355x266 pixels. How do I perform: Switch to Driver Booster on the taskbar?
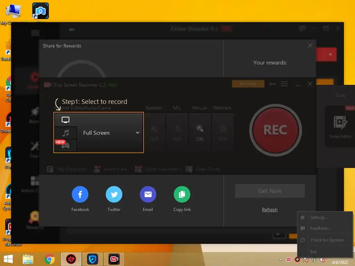tap(71, 259)
